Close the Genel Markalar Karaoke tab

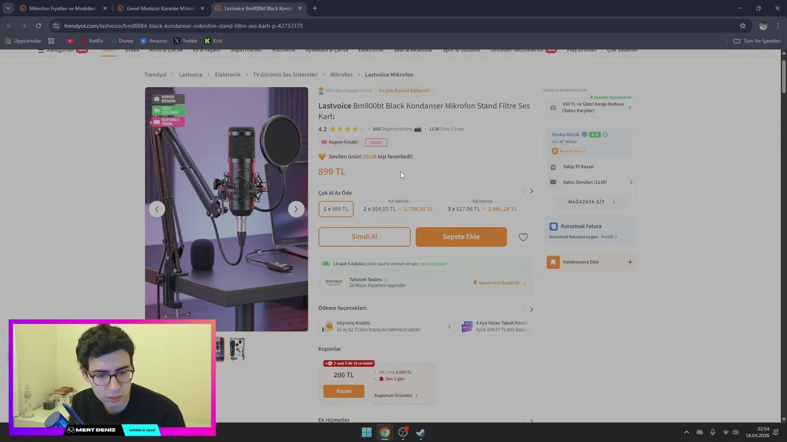click(202, 9)
